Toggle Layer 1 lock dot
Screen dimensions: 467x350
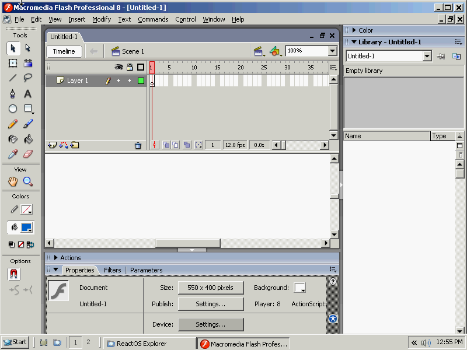pyautogui.click(x=130, y=80)
